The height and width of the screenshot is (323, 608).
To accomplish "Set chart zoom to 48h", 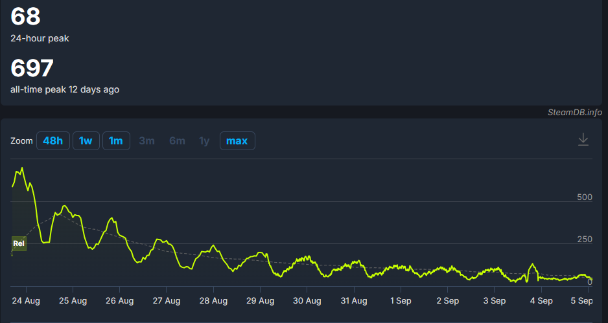I will click(x=53, y=140).
